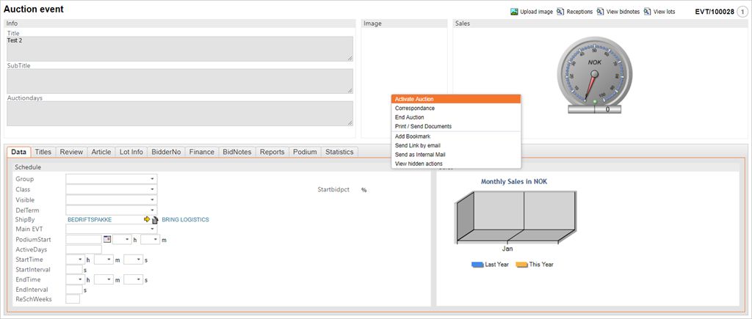Click the yellow arrow icon beside ShipBy
752x319 pixels.
pos(147,219)
